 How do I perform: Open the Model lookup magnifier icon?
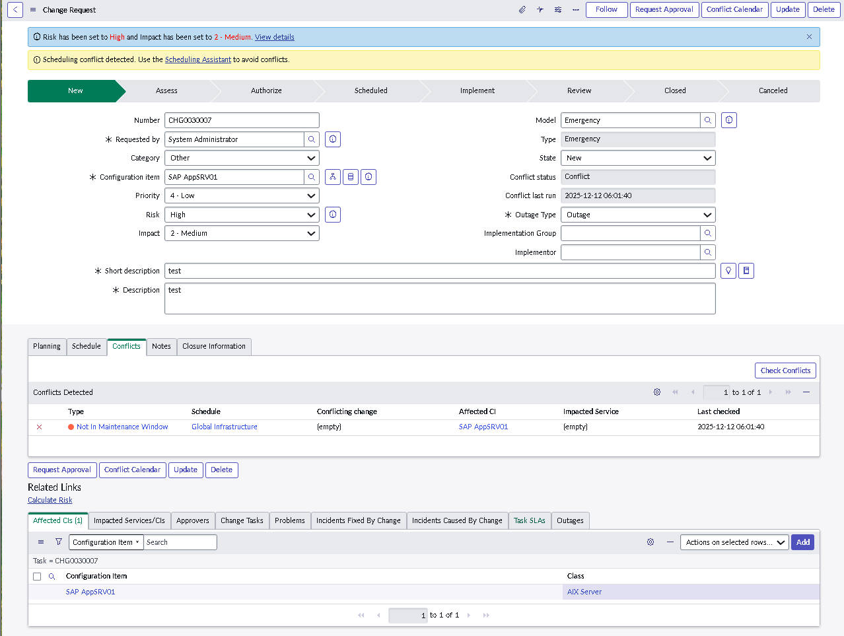click(708, 120)
